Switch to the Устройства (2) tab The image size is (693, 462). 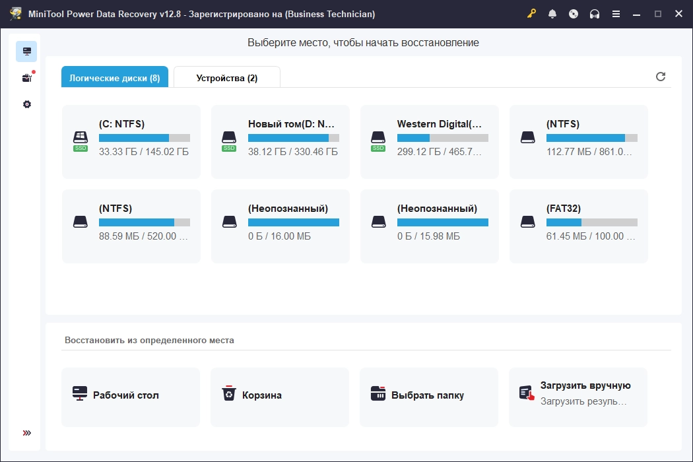click(226, 77)
